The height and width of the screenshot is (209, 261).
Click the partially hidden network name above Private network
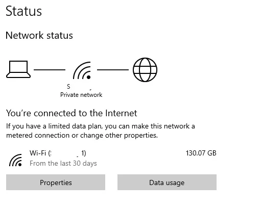tap(80, 87)
